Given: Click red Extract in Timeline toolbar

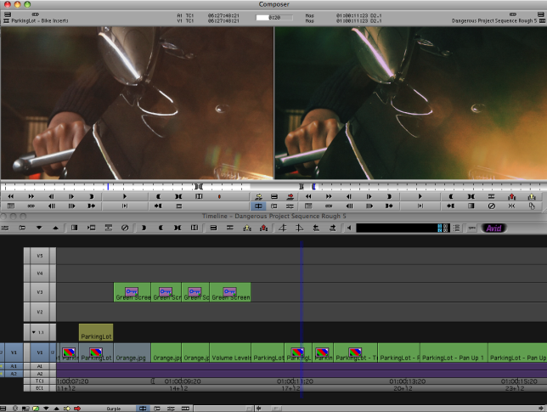Looking at the screenshot, I should coord(264,229).
